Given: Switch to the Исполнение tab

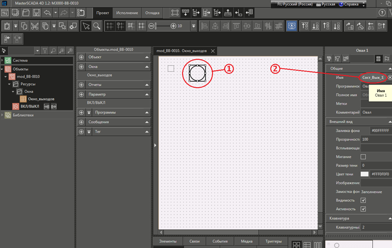Looking at the screenshot, I should pyautogui.click(x=128, y=12).
